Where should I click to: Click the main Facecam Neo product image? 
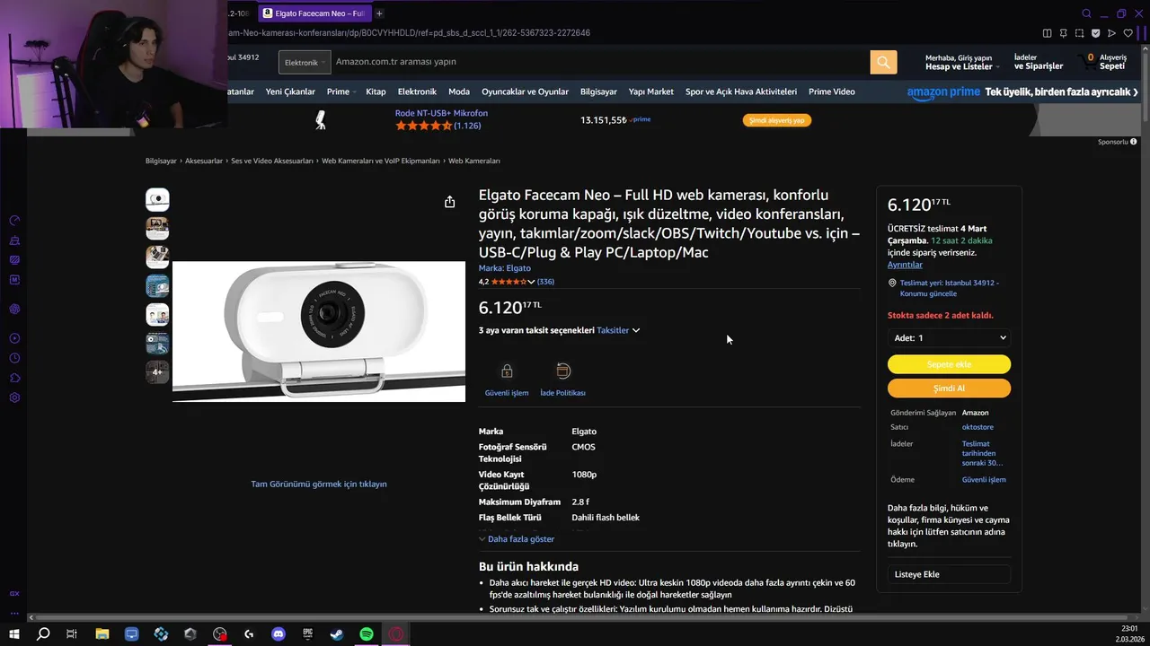pyautogui.click(x=319, y=331)
